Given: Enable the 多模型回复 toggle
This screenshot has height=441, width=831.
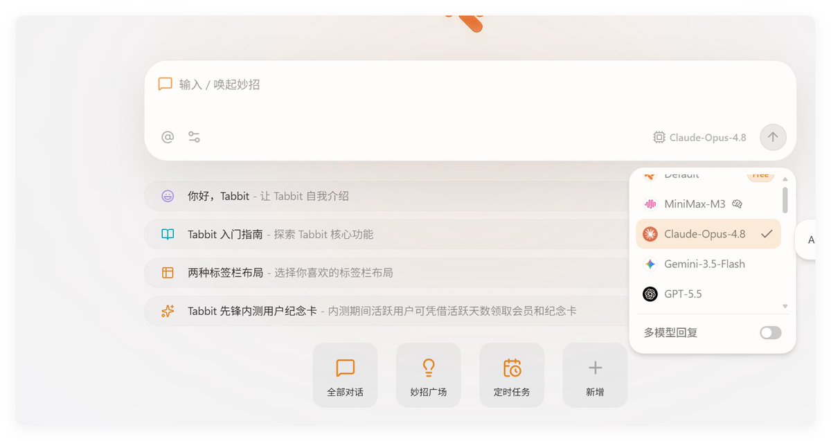Looking at the screenshot, I should (771, 333).
